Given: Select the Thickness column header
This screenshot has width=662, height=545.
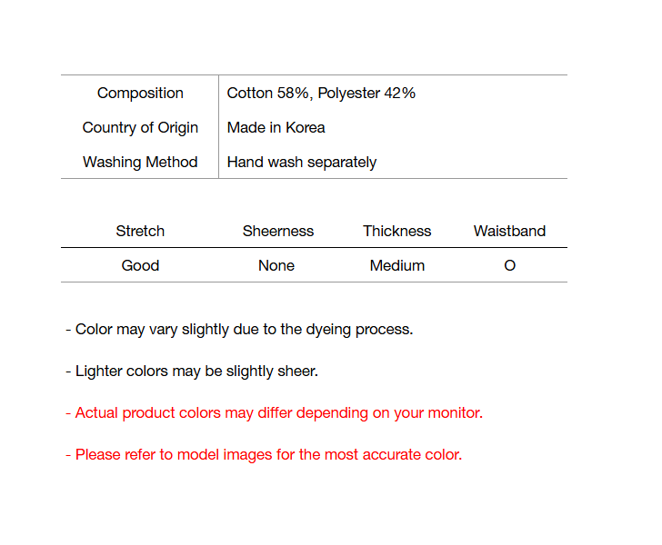Looking at the screenshot, I should coord(397,231).
